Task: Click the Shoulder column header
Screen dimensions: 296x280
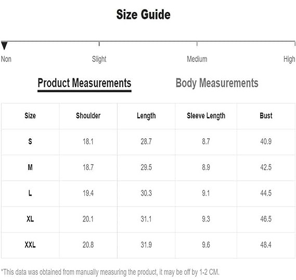Action: pos(88,116)
